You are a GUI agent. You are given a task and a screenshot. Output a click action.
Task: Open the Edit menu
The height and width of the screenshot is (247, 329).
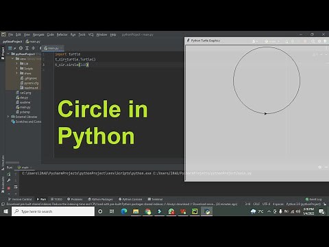(x=19, y=34)
